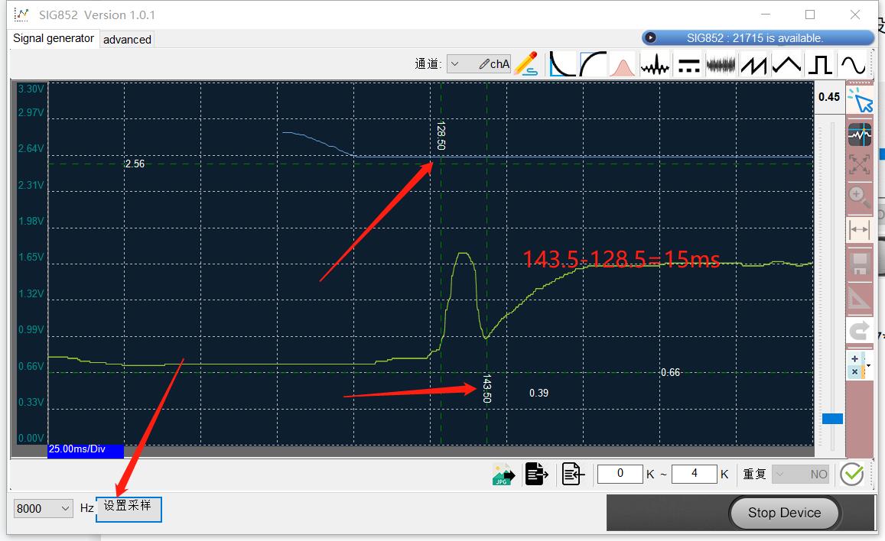The width and height of the screenshot is (885, 541).
Task: Open the 8000 Hz sample rate dropdown
Action: (44, 508)
